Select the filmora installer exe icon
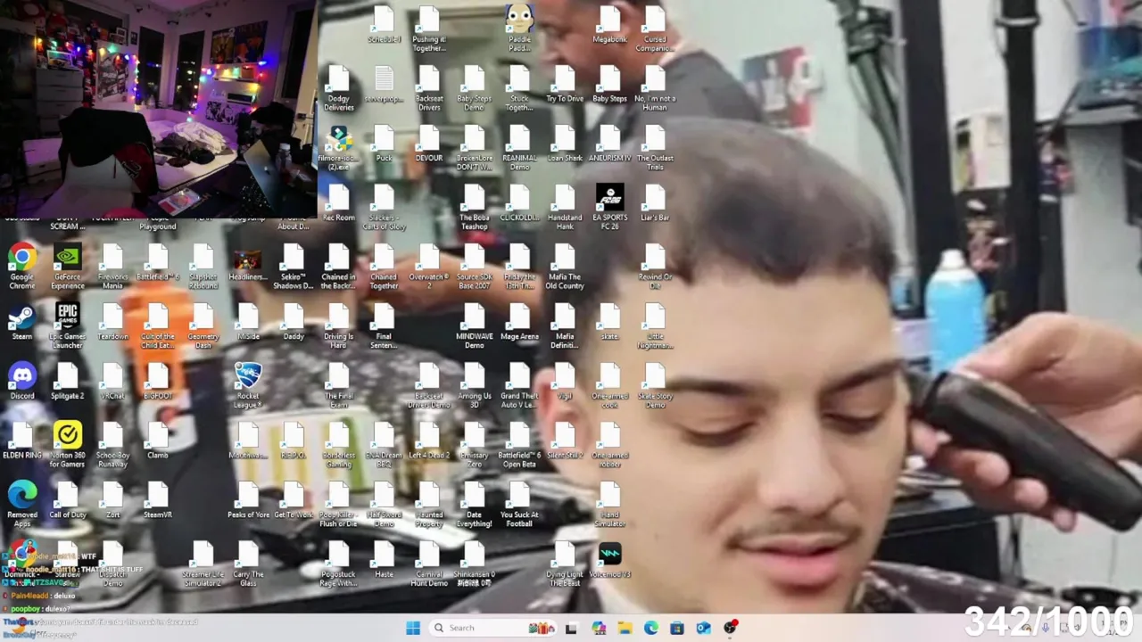Image resolution: width=1142 pixels, height=642 pixels. point(338,148)
